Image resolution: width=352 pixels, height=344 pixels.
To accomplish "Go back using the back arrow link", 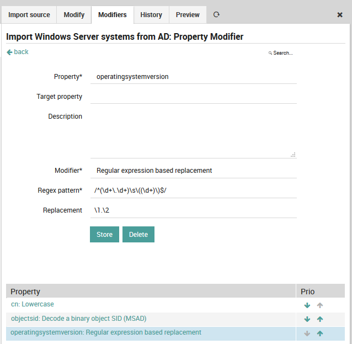I will [x=18, y=52].
